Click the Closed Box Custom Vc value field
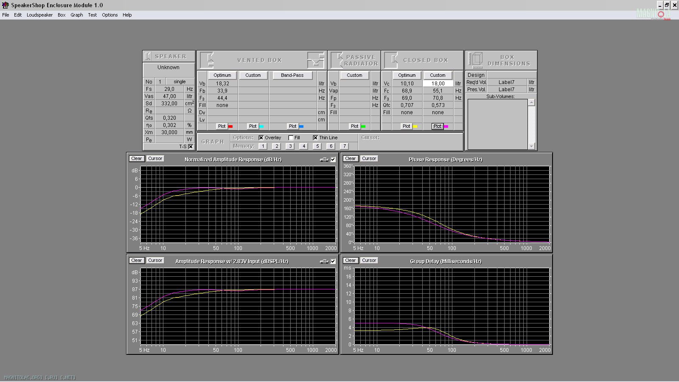679x382 pixels. (x=438, y=84)
